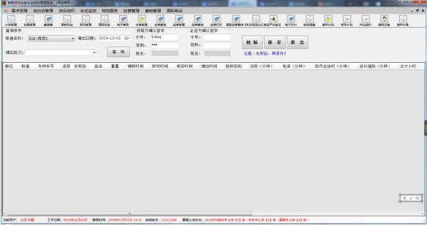Open the 物流服务 menu
Screen dimensions: 427x225
[110, 11]
